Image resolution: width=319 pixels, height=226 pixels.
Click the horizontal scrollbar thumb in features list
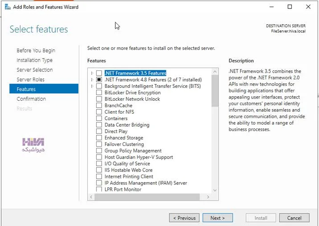click(147, 197)
